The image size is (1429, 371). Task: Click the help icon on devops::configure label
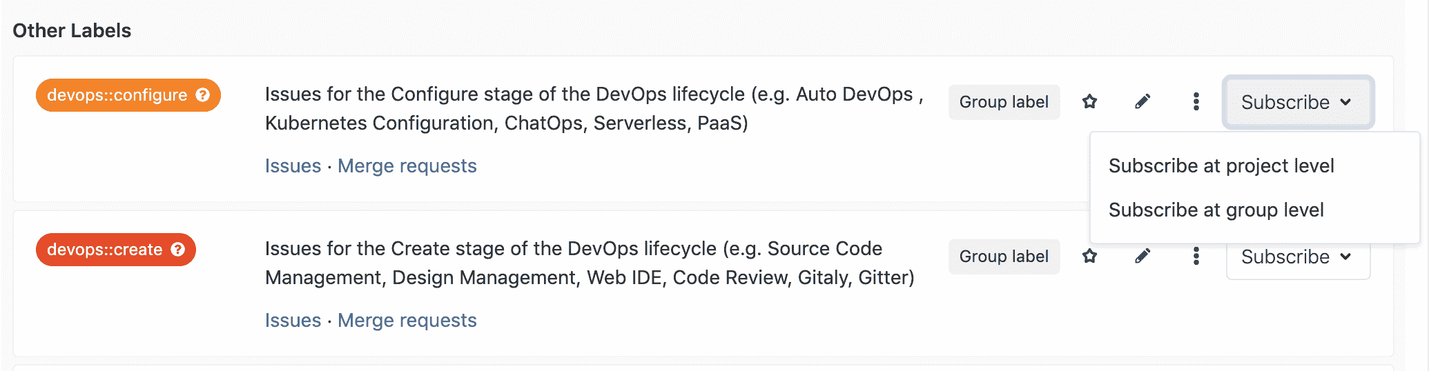(202, 95)
